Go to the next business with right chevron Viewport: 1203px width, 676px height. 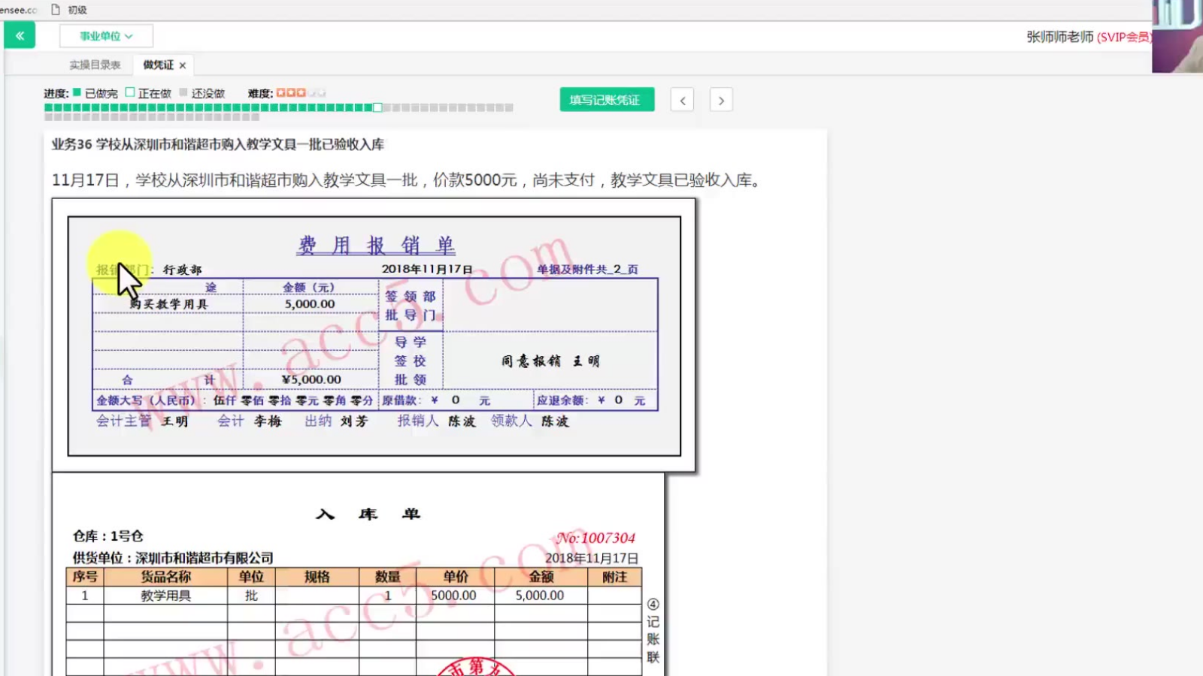point(721,101)
